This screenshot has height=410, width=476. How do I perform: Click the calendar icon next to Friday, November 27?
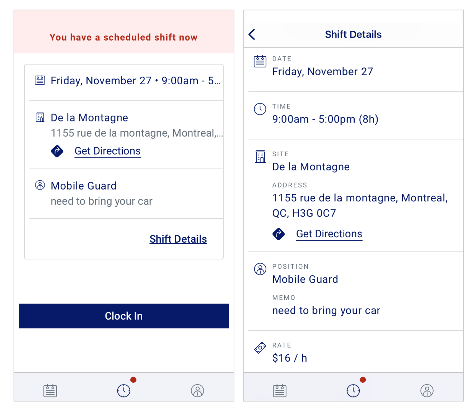coord(40,80)
